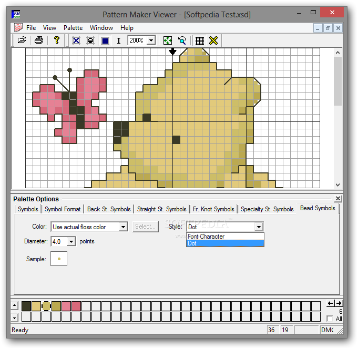Image resolution: width=358 pixels, height=349 pixels.
Task: Choose Dot in the Style list
Action: click(225, 243)
